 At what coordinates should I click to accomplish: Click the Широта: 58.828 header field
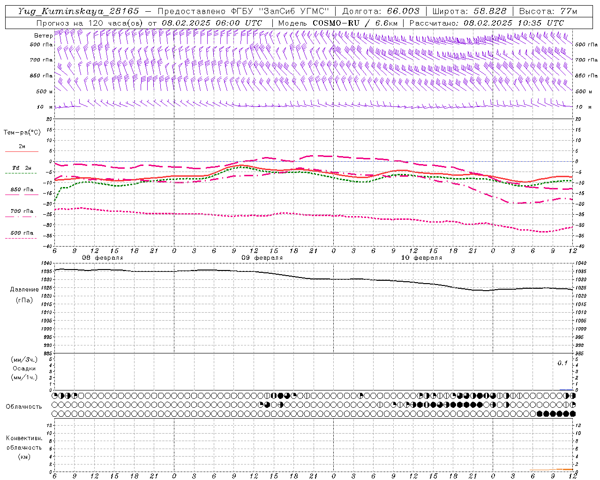point(469,11)
